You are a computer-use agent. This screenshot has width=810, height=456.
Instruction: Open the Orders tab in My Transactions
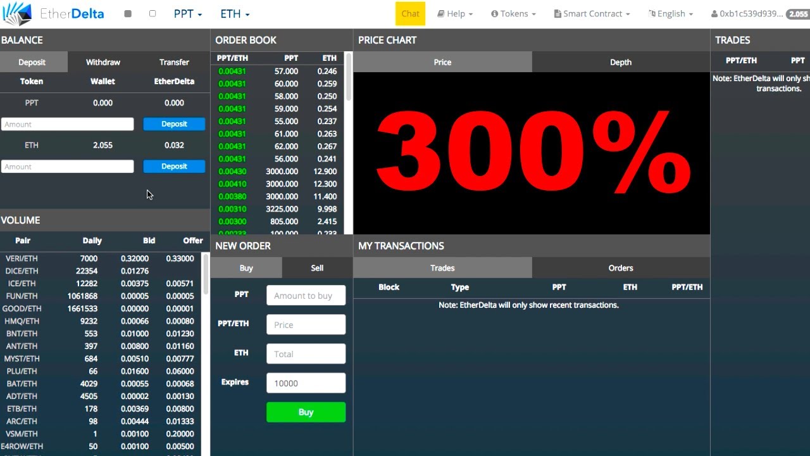point(621,268)
